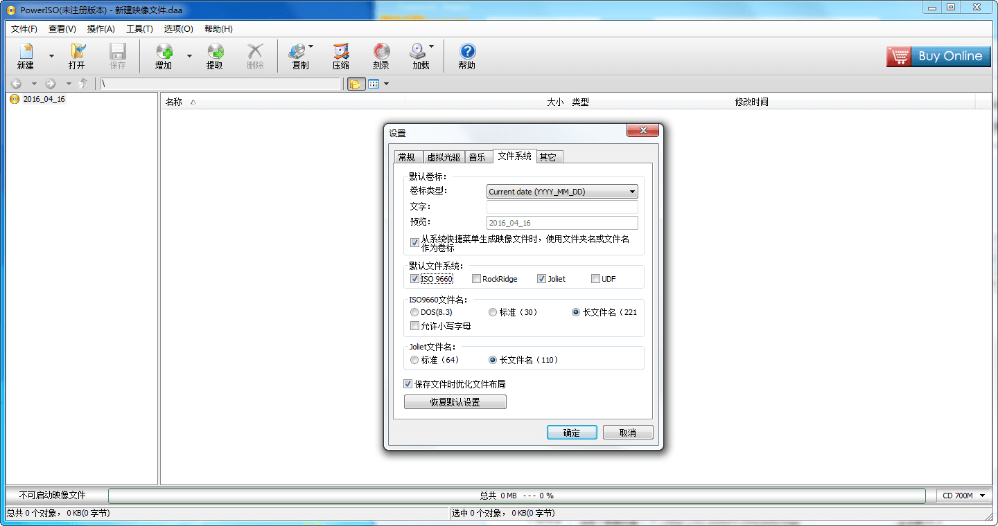Open the 操作(A) menu

point(101,29)
